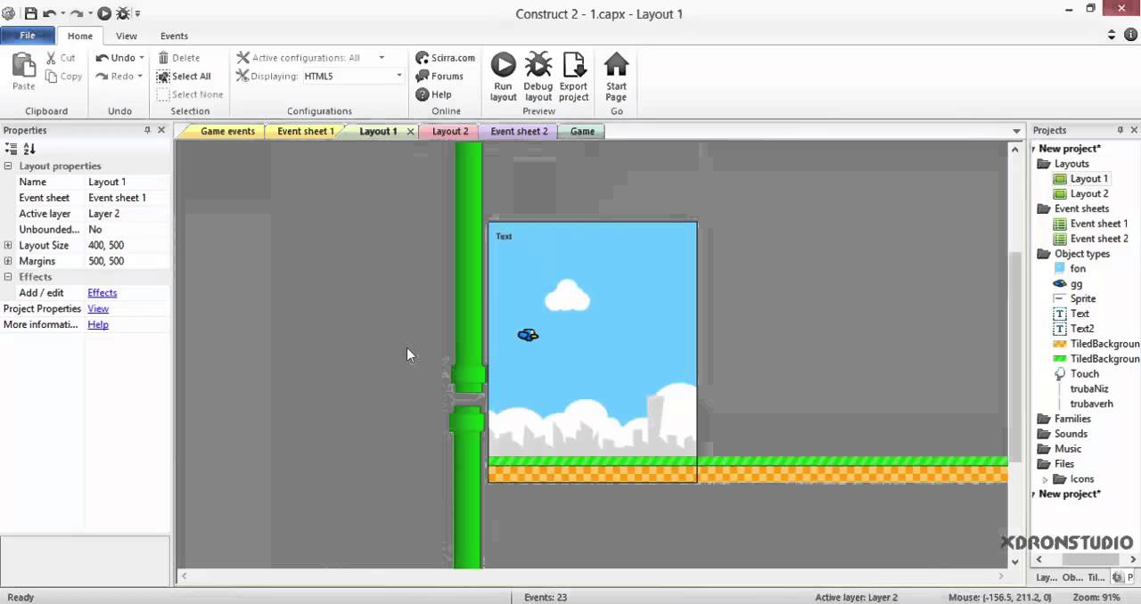Open Help from Online group
The height and width of the screenshot is (604, 1141).
(433, 94)
